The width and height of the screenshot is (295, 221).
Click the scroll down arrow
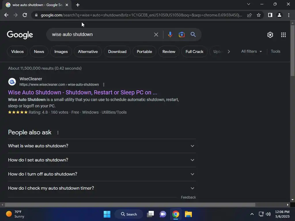(292, 200)
